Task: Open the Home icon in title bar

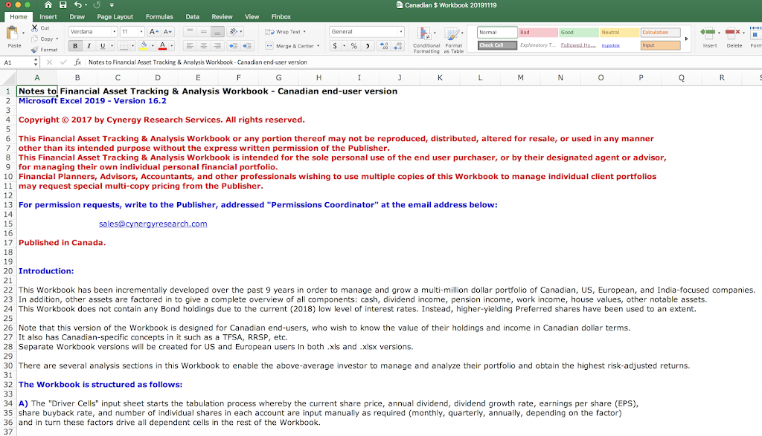Action: tap(48, 5)
